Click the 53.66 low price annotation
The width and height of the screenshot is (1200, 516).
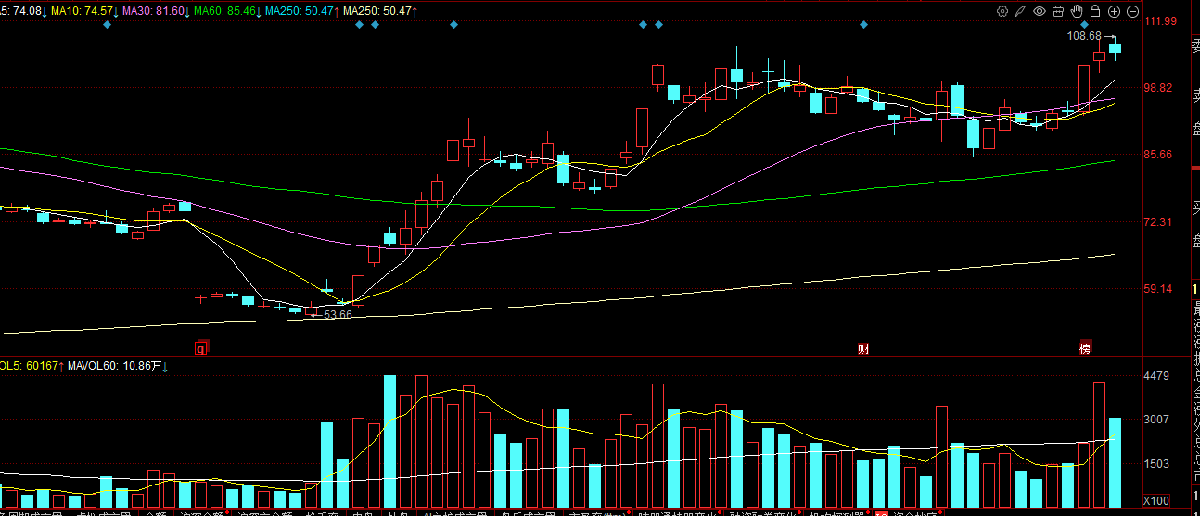pyautogui.click(x=338, y=315)
